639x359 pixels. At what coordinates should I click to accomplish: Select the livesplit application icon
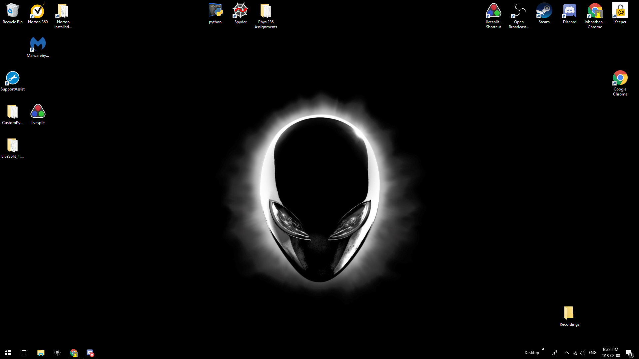tap(38, 114)
